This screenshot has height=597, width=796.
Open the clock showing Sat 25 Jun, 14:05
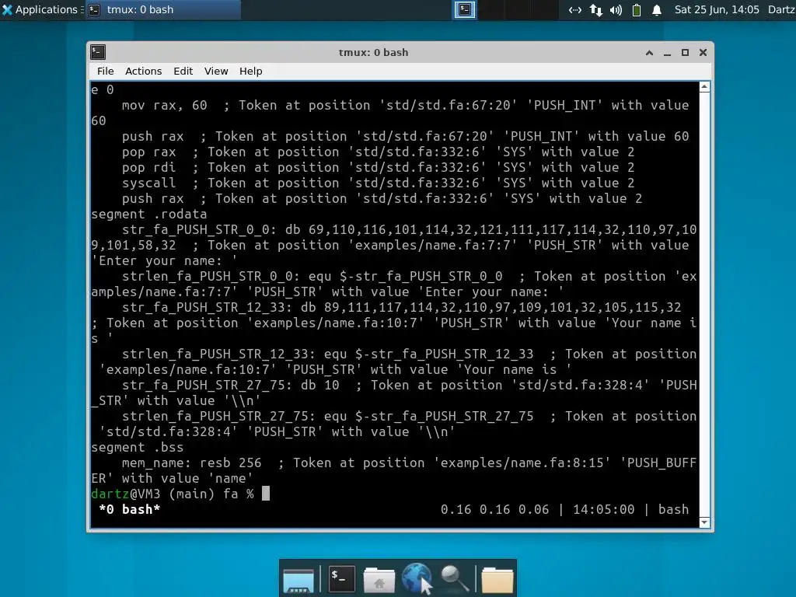pyautogui.click(x=716, y=9)
